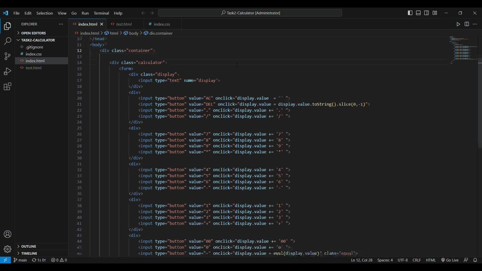482x271 pixels.
Task: Open errors and warnings status item
Action: coord(59,260)
